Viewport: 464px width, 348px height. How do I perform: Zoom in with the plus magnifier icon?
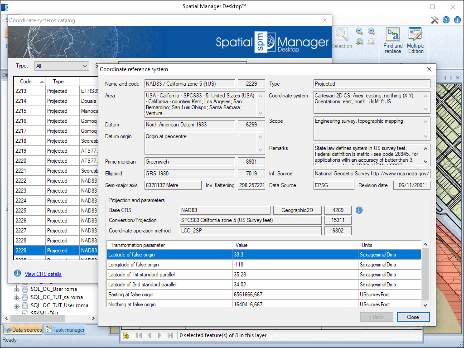tap(359, 31)
